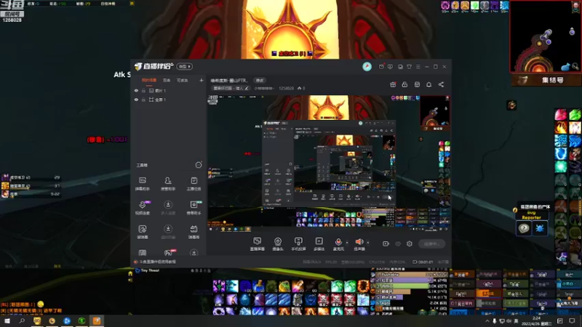This screenshot has height=327, width=582.
Task: Click the pill button with arrow beside the logo
Action: click(185, 66)
